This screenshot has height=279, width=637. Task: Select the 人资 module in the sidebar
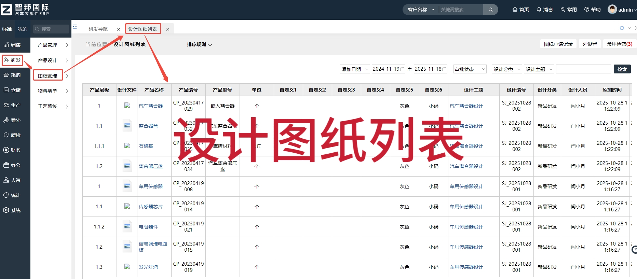tap(12, 180)
